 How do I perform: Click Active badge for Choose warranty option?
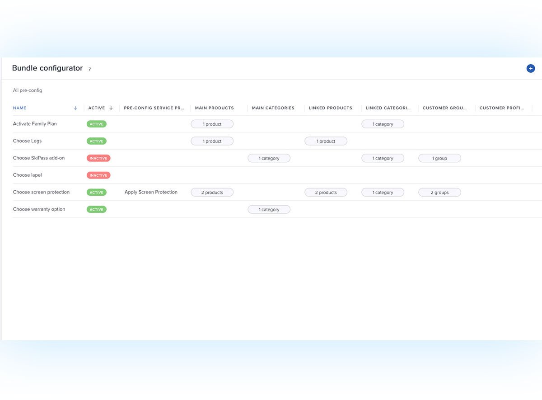point(97,209)
